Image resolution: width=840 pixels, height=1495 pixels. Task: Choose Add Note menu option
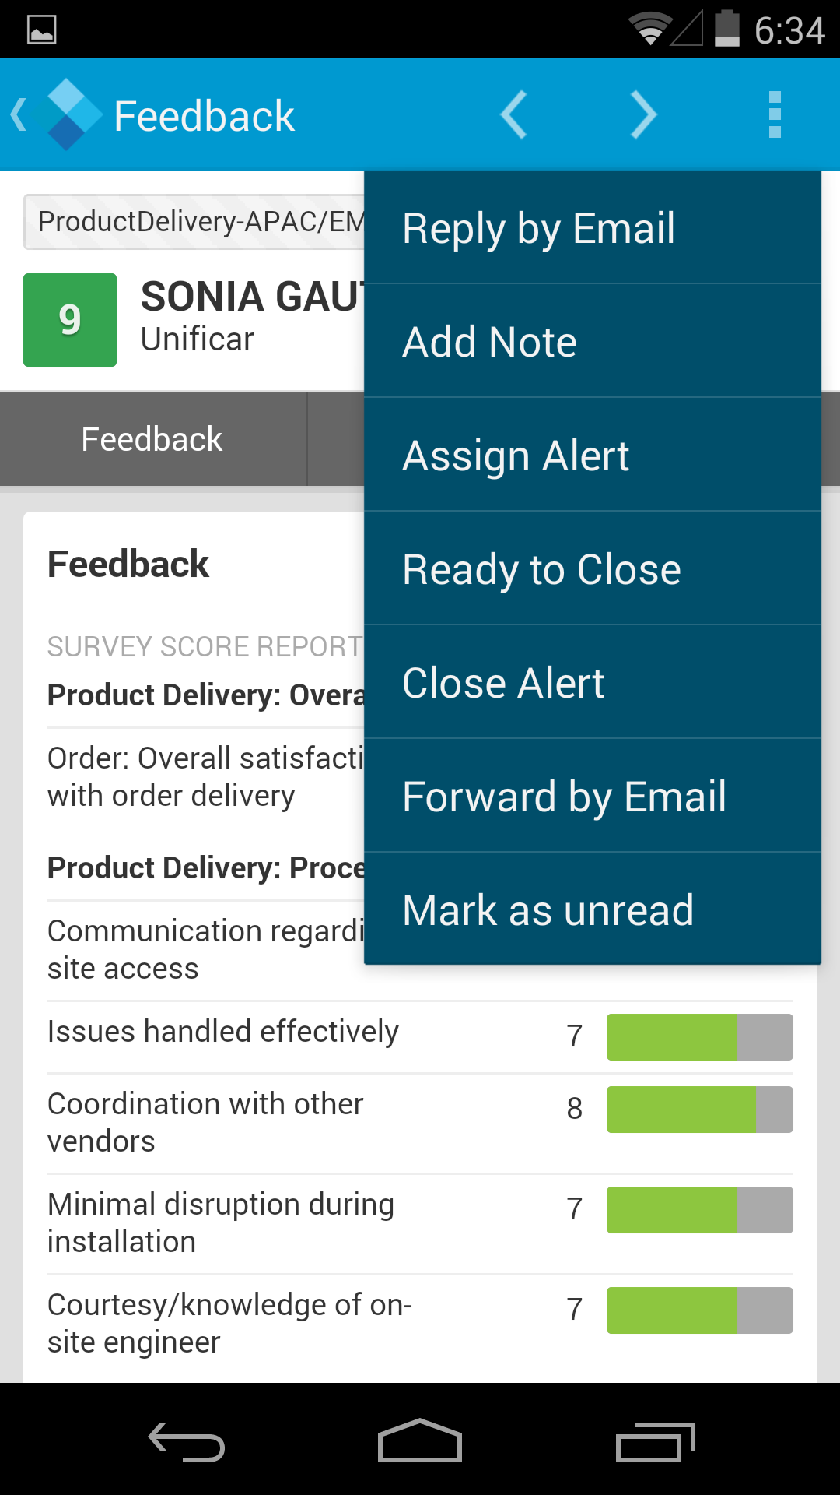pyautogui.click(x=592, y=342)
